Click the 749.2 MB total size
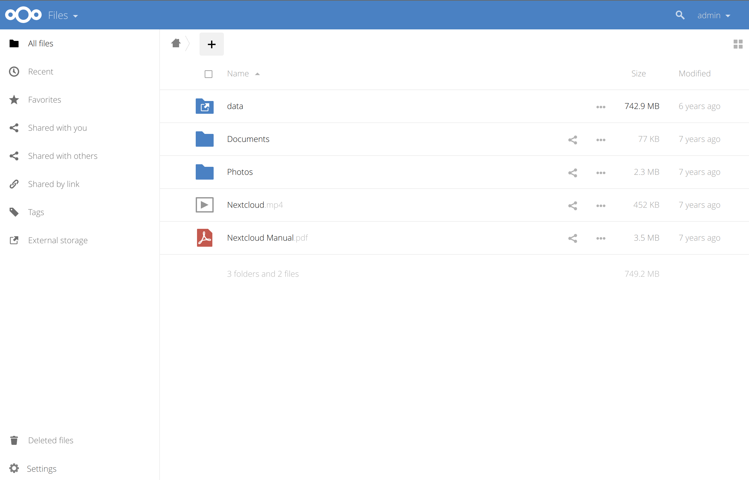749x480 pixels. tap(642, 274)
